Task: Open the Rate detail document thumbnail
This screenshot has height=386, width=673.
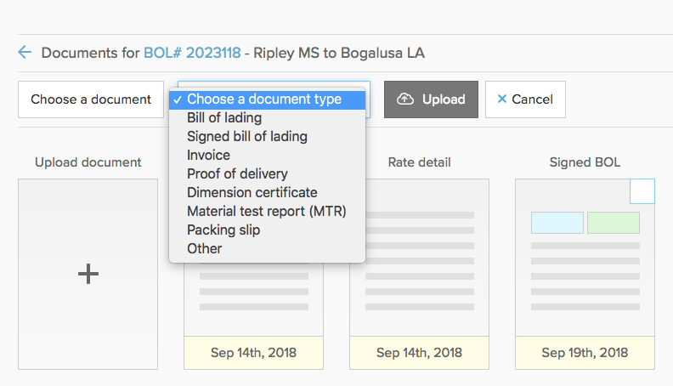Action: (x=419, y=274)
